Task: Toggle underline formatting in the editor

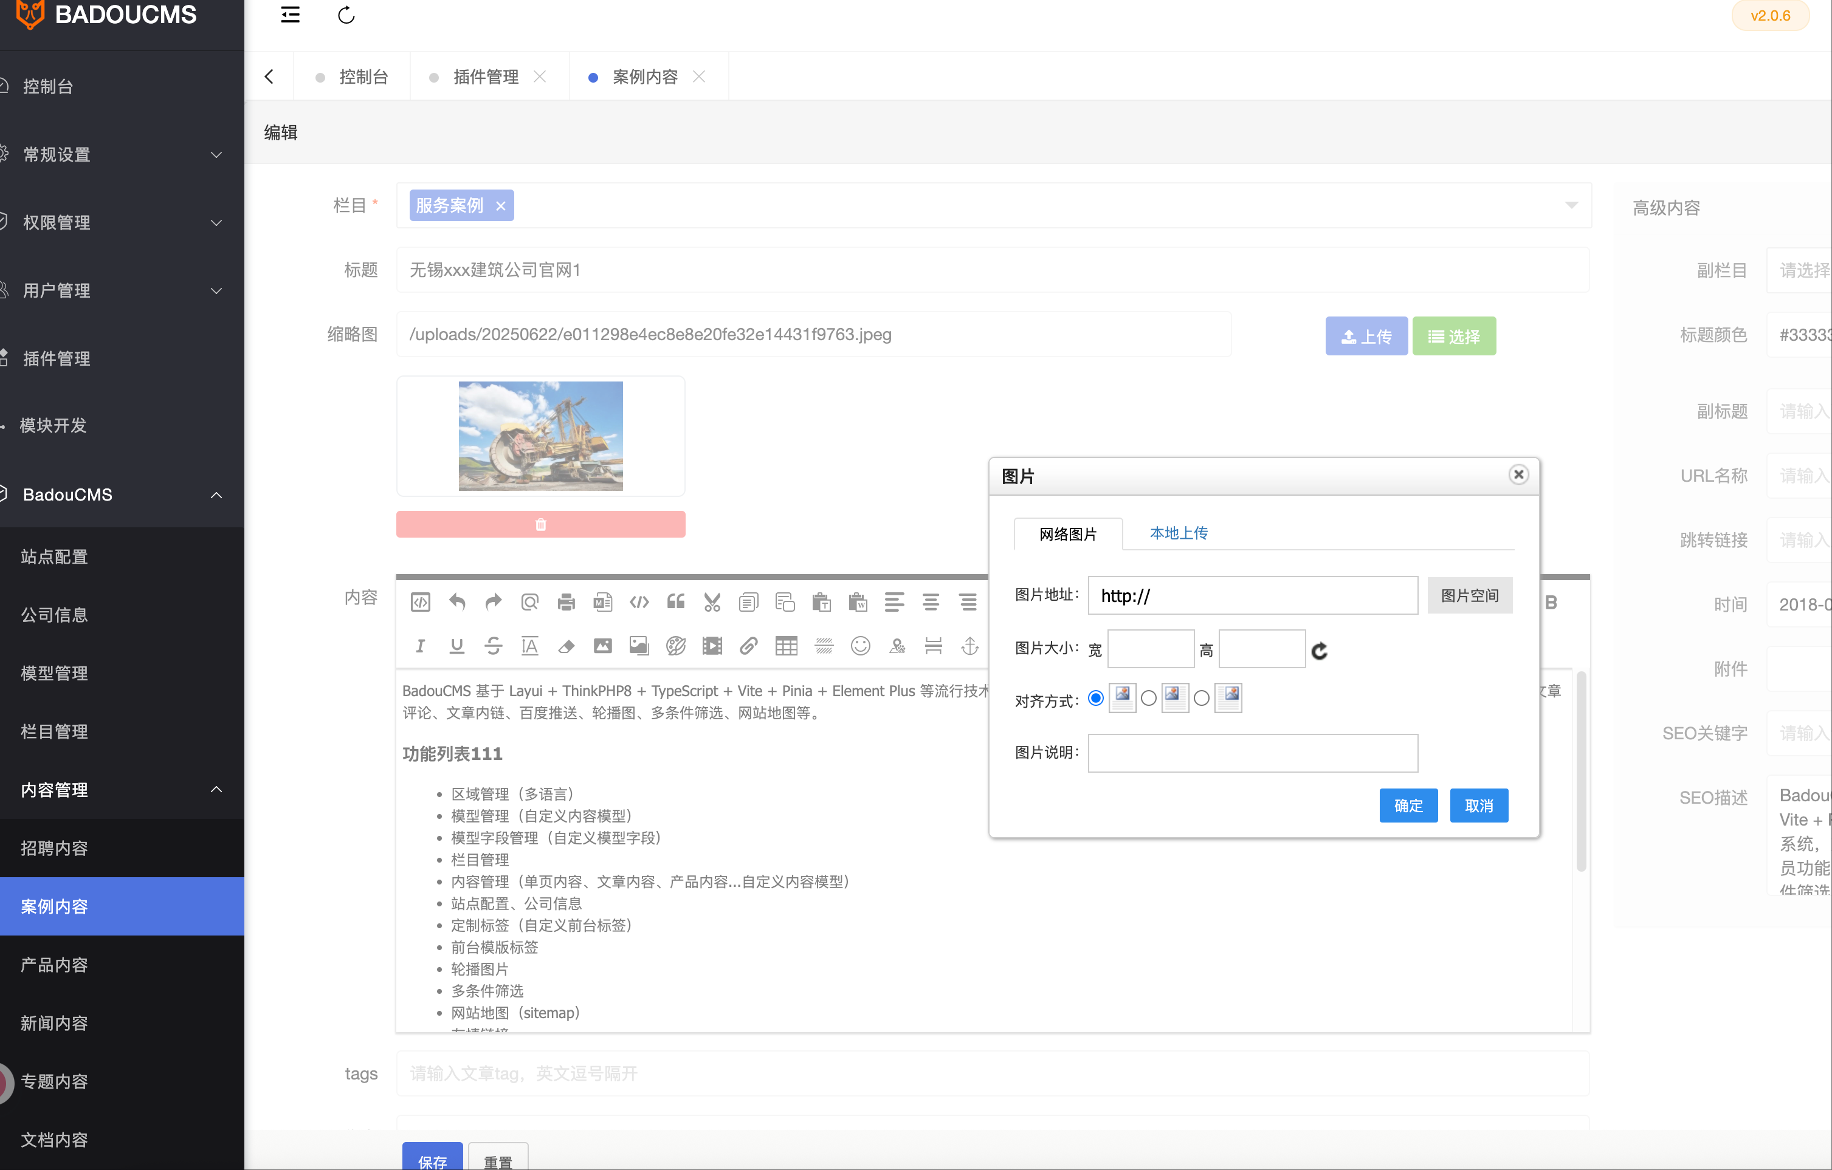Action: [457, 645]
